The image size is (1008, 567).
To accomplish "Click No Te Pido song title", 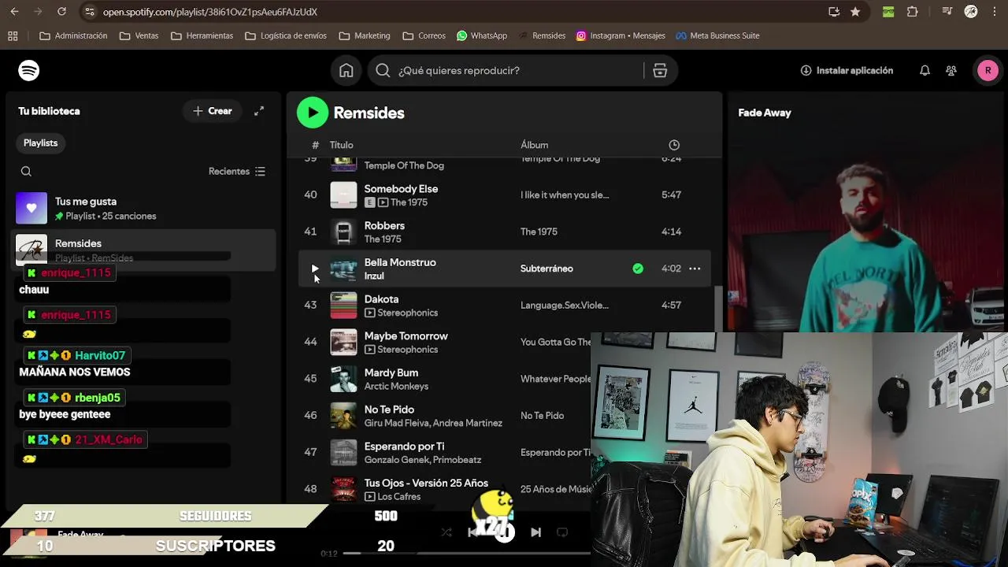I will click(x=389, y=409).
